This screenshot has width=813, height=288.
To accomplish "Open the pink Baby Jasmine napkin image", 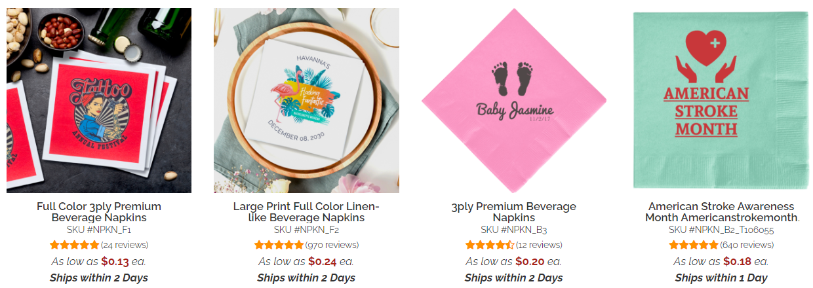I will pos(514,100).
